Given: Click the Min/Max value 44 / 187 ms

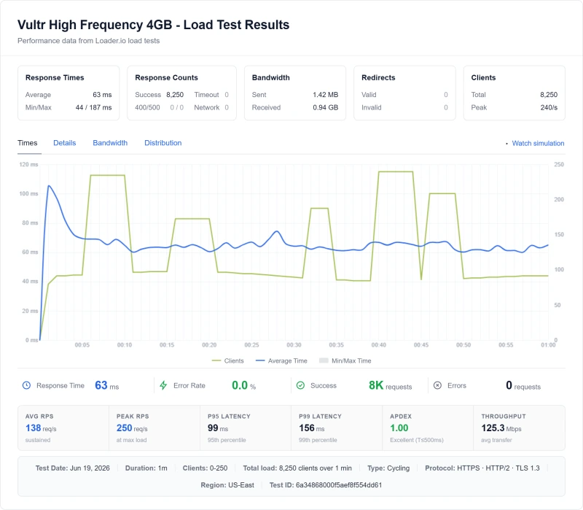Looking at the screenshot, I should (94, 107).
